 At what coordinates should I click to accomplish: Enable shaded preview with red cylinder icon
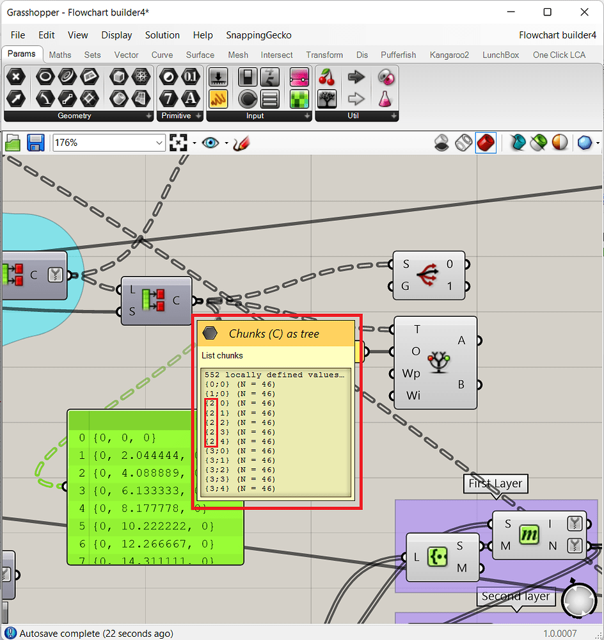coord(486,143)
